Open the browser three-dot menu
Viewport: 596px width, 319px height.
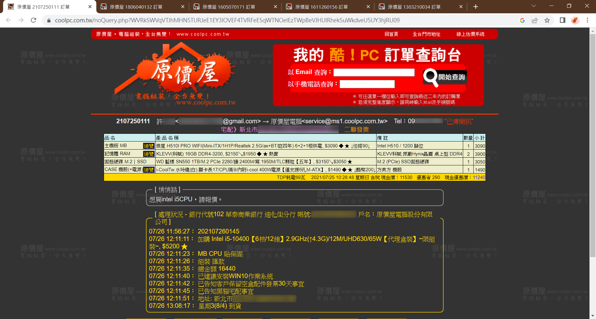pyautogui.click(x=587, y=20)
